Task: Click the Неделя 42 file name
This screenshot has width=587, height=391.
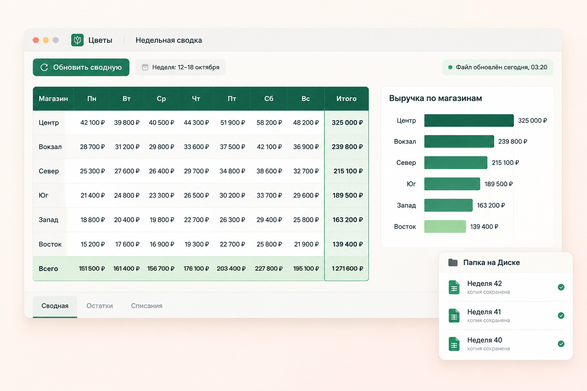Action: click(x=485, y=284)
